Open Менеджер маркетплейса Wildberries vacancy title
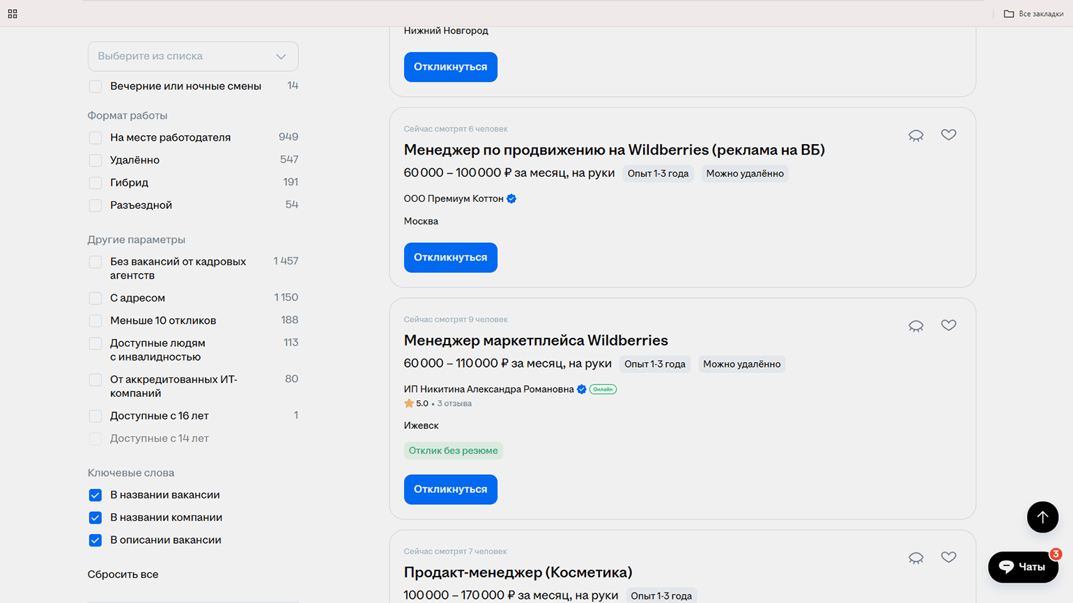 coord(535,340)
